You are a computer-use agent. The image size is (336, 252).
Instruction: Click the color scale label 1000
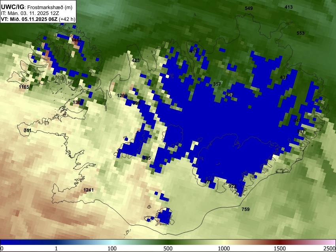(x=224, y=248)
